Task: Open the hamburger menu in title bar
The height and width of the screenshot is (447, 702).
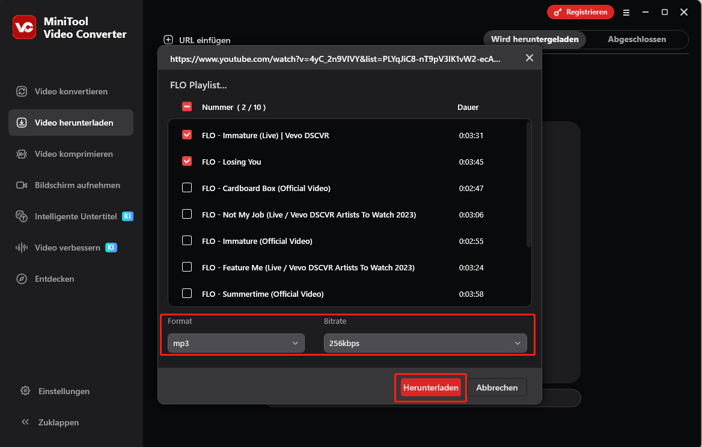Action: coord(626,13)
